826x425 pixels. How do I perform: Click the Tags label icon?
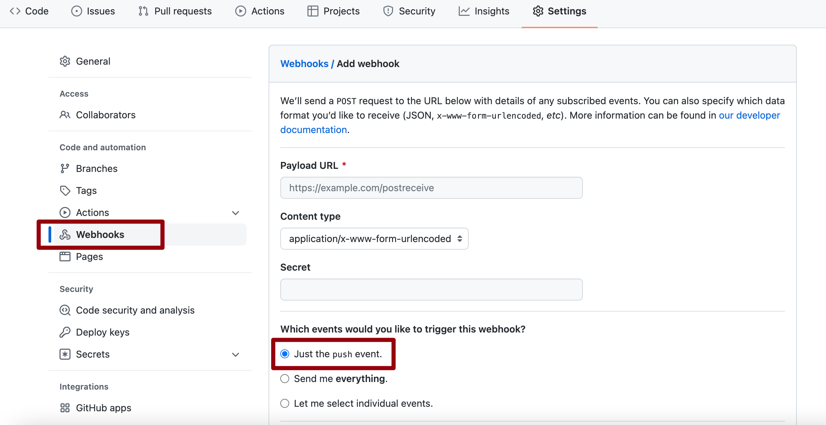point(65,190)
